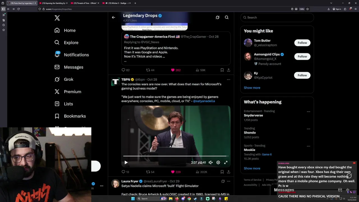Open browser downloads panel
Image resolution: width=359 pixels, height=202 pixels.
tap(328, 9)
